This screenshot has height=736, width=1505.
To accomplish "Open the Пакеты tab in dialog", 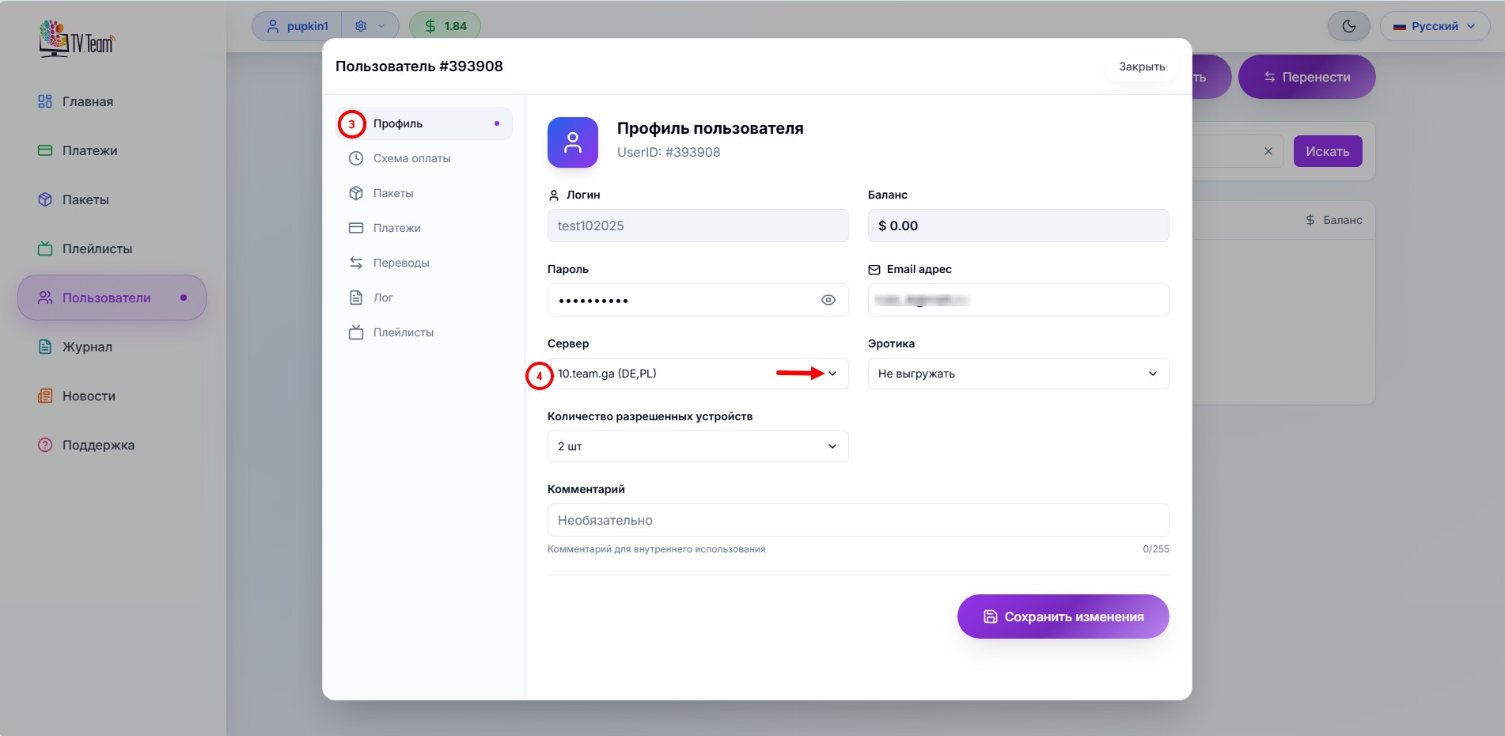I will (393, 193).
